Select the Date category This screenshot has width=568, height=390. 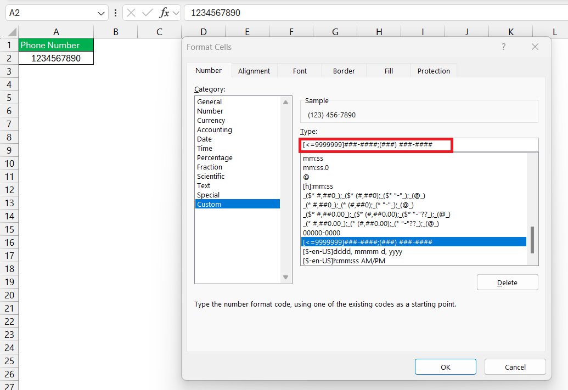[237, 139]
